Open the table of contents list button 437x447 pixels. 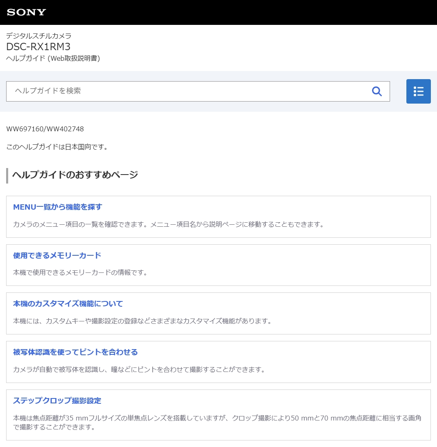click(419, 91)
